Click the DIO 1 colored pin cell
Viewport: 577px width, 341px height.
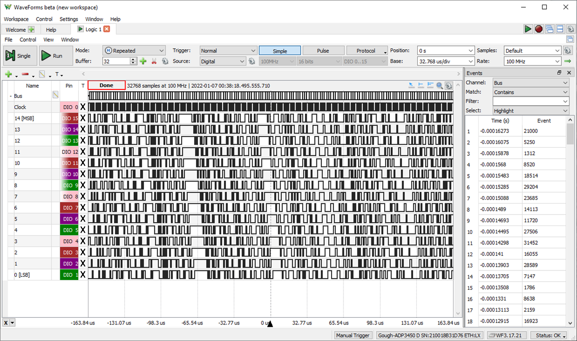point(69,274)
